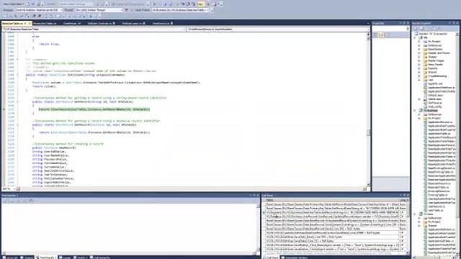Viewport: 461px width, 259px height.
Task: Switch to the Watch 1 tab
Action: 81,258
